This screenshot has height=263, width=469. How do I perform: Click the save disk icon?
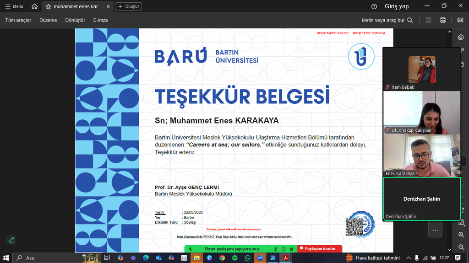[428, 20]
